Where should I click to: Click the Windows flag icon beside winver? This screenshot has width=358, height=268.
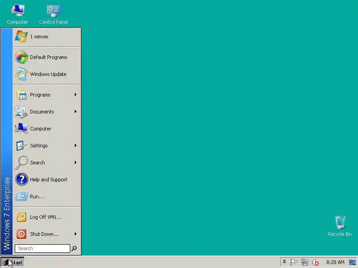click(21, 37)
